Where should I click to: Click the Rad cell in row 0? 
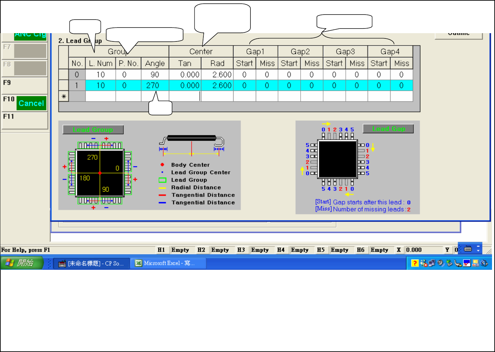coord(217,75)
